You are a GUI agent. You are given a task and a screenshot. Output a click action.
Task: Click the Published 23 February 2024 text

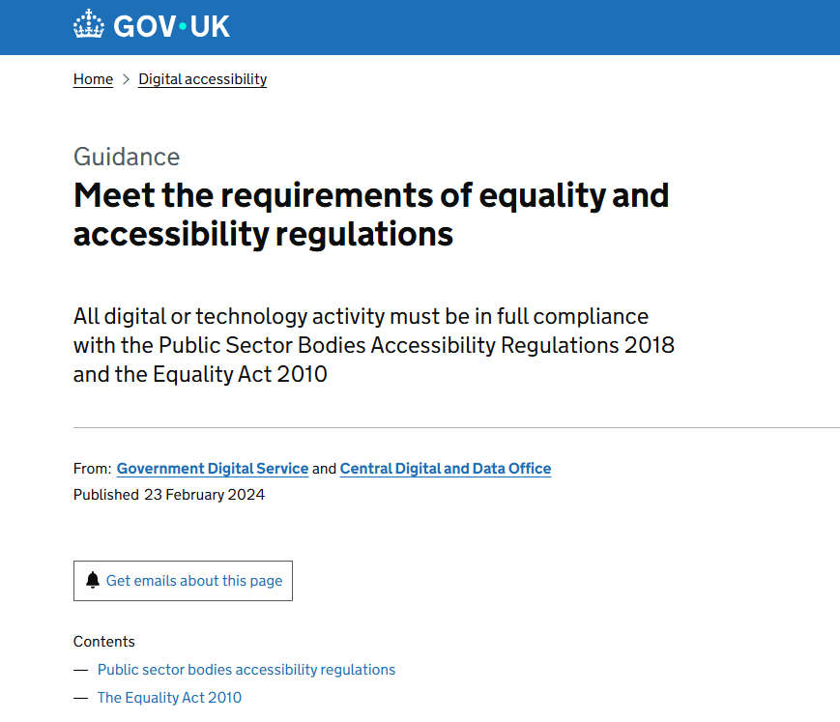pos(169,494)
